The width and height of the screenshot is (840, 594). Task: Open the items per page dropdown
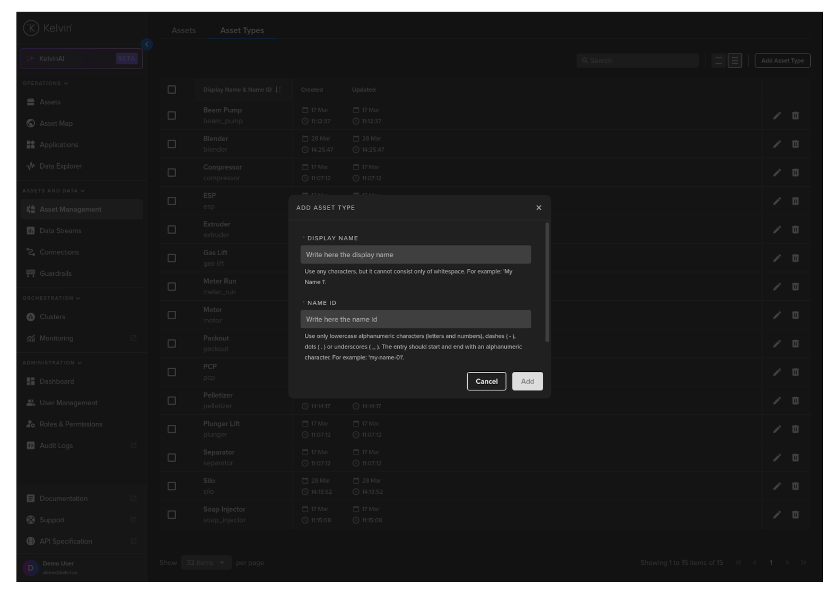206,563
